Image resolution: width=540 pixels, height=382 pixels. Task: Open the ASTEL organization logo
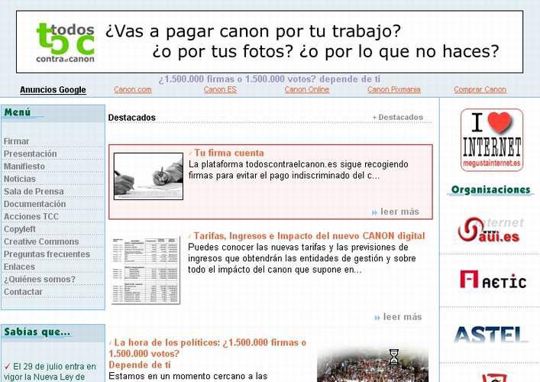click(491, 335)
